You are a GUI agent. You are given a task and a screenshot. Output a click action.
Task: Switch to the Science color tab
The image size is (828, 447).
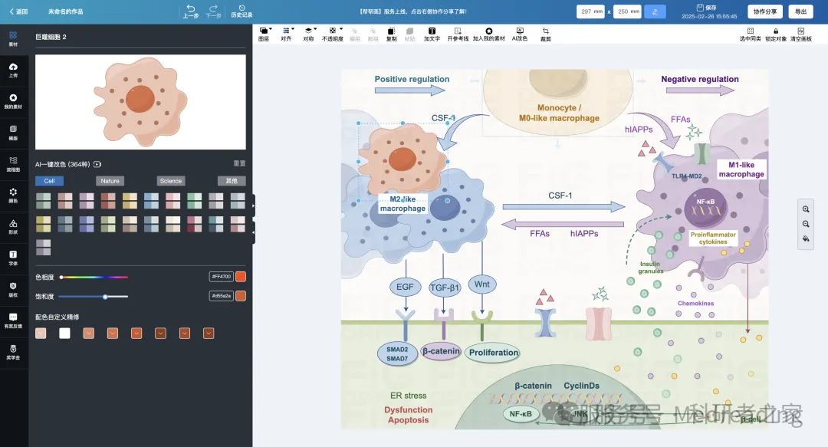point(170,181)
